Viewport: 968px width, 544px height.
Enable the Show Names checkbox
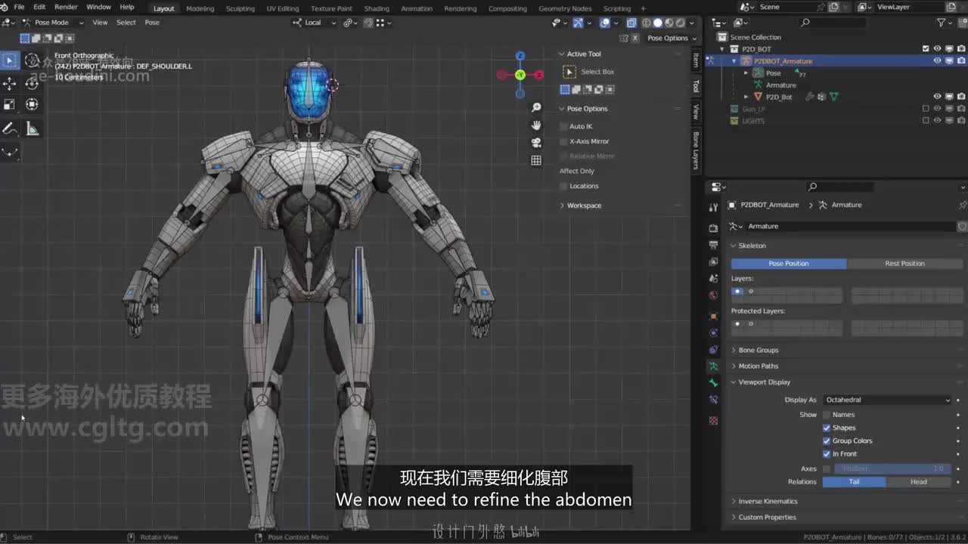[x=827, y=415]
